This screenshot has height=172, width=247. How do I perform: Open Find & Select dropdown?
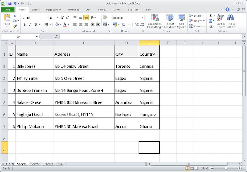click(231, 21)
